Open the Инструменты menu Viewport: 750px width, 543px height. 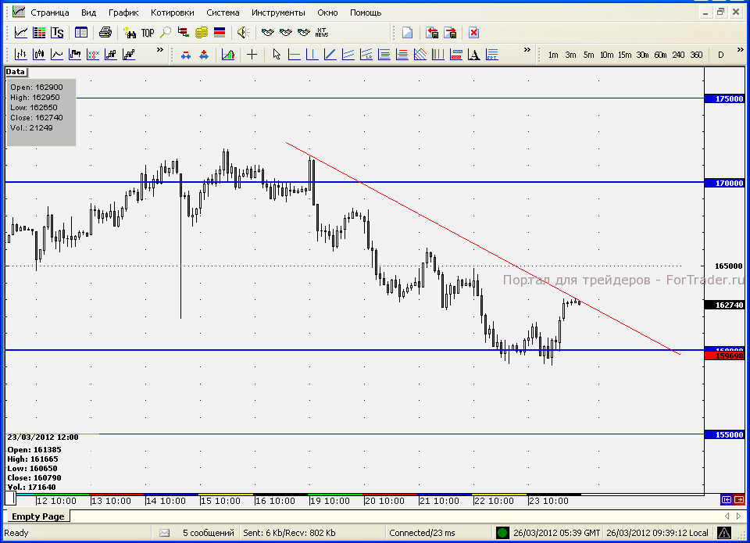click(x=278, y=13)
